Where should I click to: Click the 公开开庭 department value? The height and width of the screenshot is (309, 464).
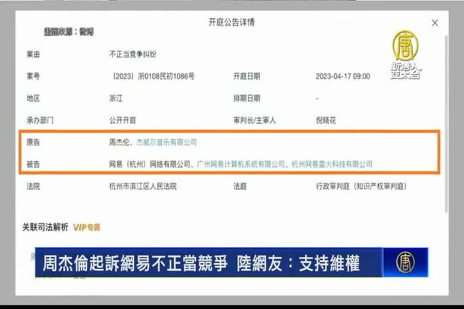pos(123,120)
